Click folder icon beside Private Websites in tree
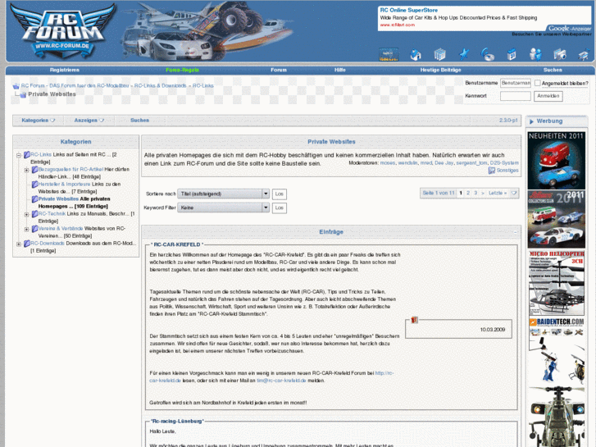596x447 pixels. (x=34, y=199)
